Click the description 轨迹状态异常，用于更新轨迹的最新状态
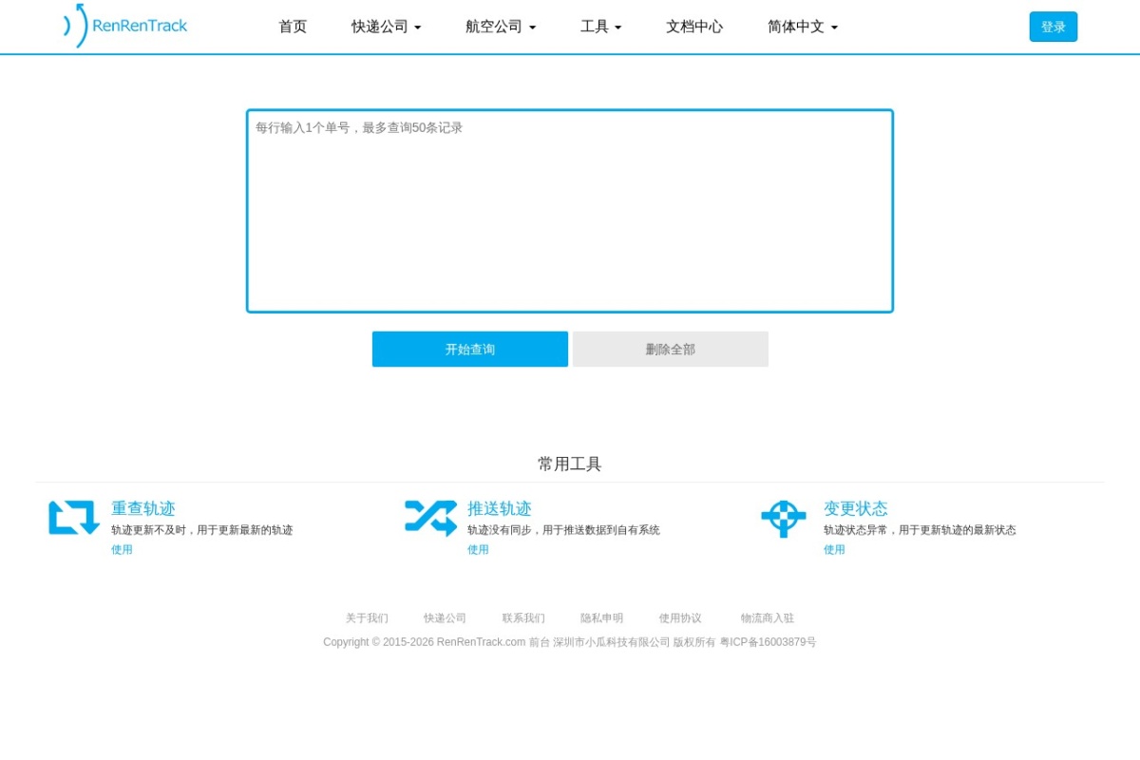The height and width of the screenshot is (760, 1140). coord(920,530)
